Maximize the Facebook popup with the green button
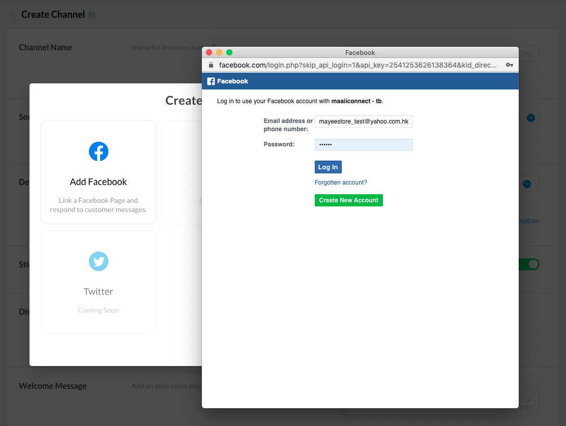Screen dimensions: 566x426 tap(229, 53)
